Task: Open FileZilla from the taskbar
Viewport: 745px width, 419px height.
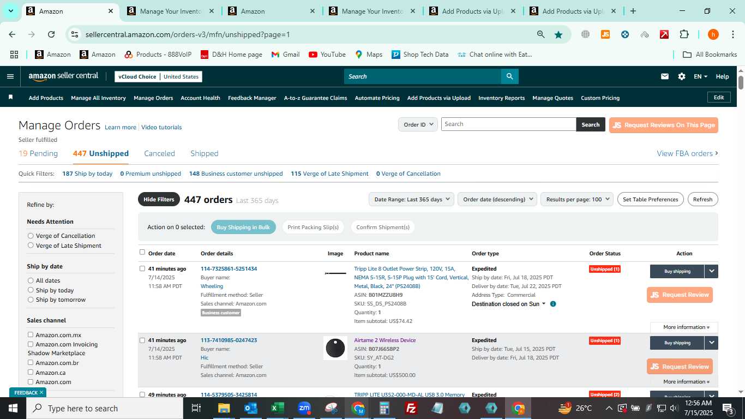Action: click(x=411, y=408)
